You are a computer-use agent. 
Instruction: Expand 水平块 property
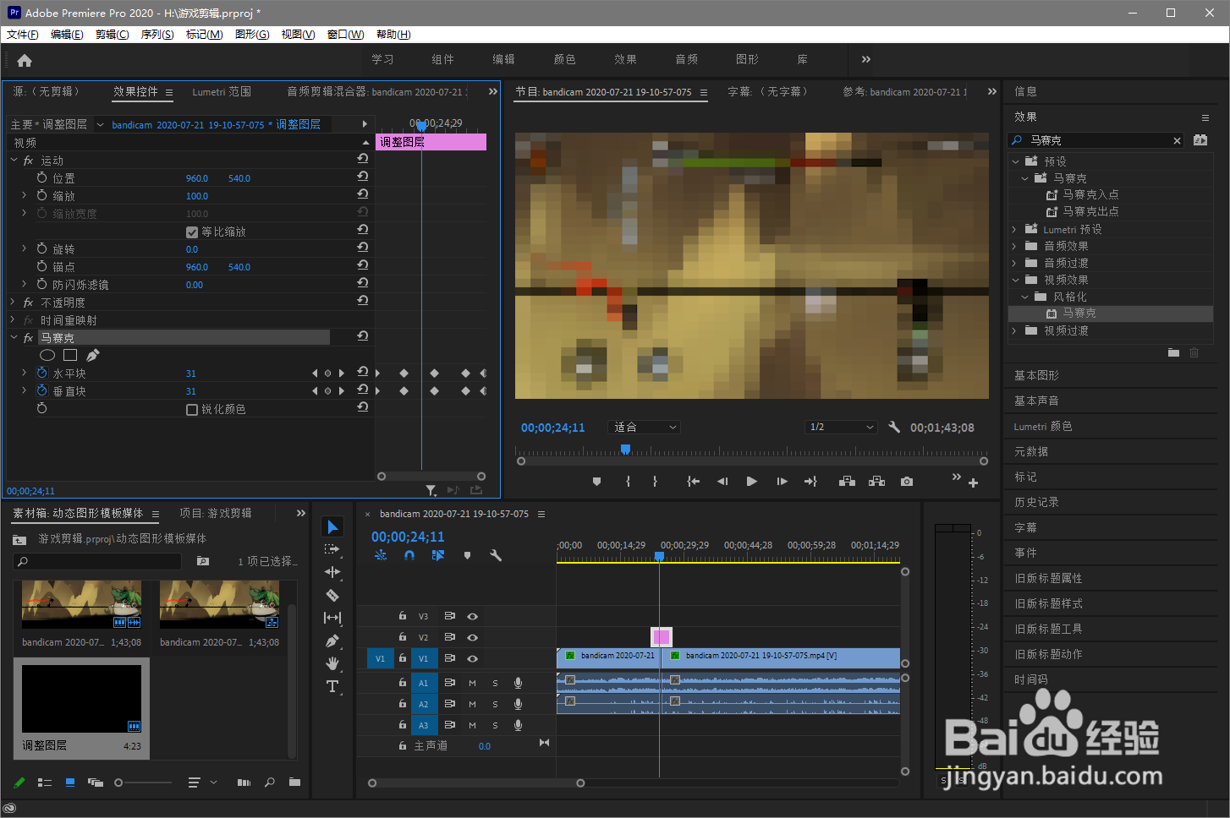[x=25, y=373]
